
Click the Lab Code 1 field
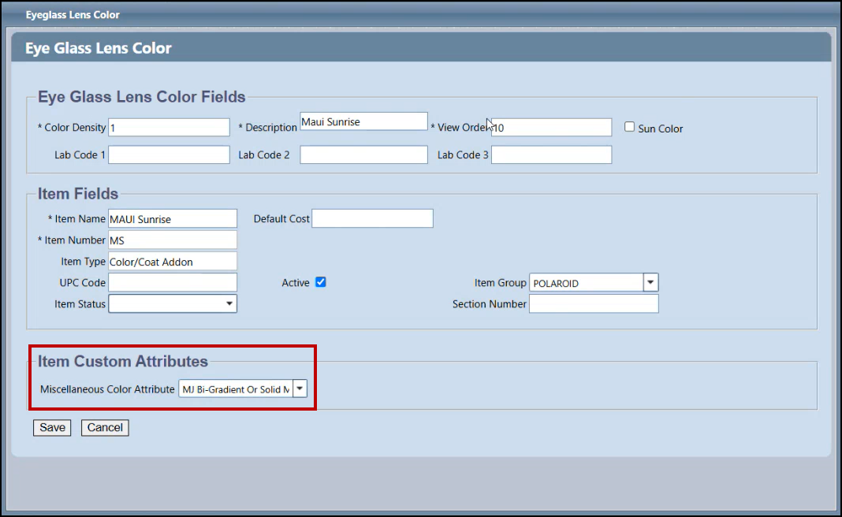pyautogui.click(x=169, y=154)
